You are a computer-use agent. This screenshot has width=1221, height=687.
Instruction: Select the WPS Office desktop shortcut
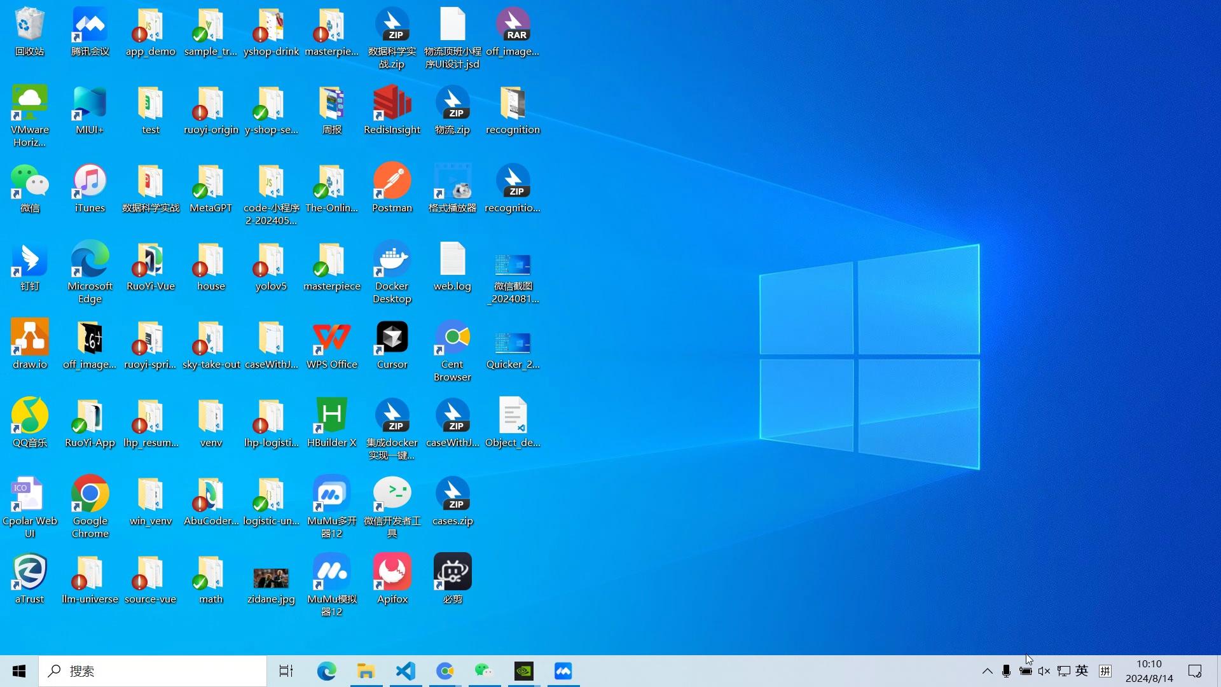331,345
